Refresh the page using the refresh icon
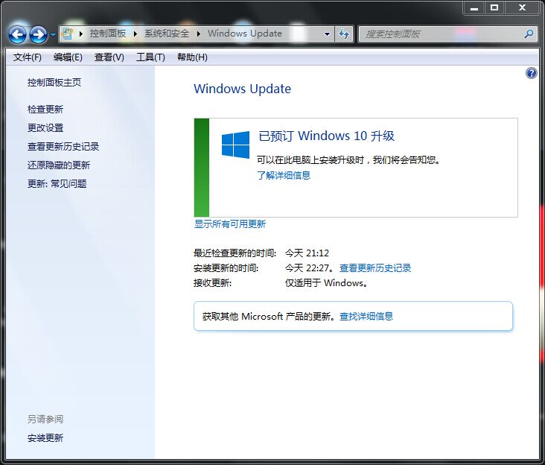Screen dimensions: 545x465 (344, 34)
